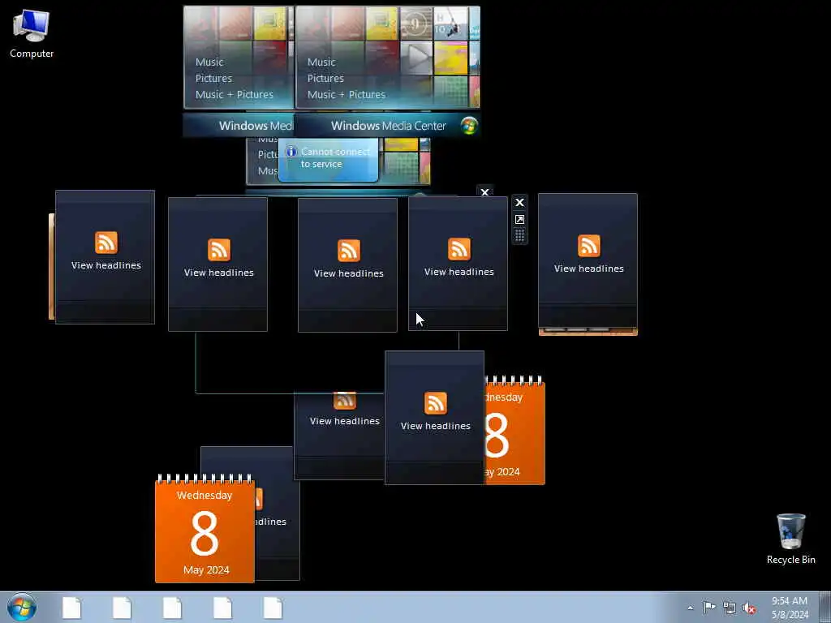Select Music in the full Windows Media Center gadget
831x623 pixels.
321,62
